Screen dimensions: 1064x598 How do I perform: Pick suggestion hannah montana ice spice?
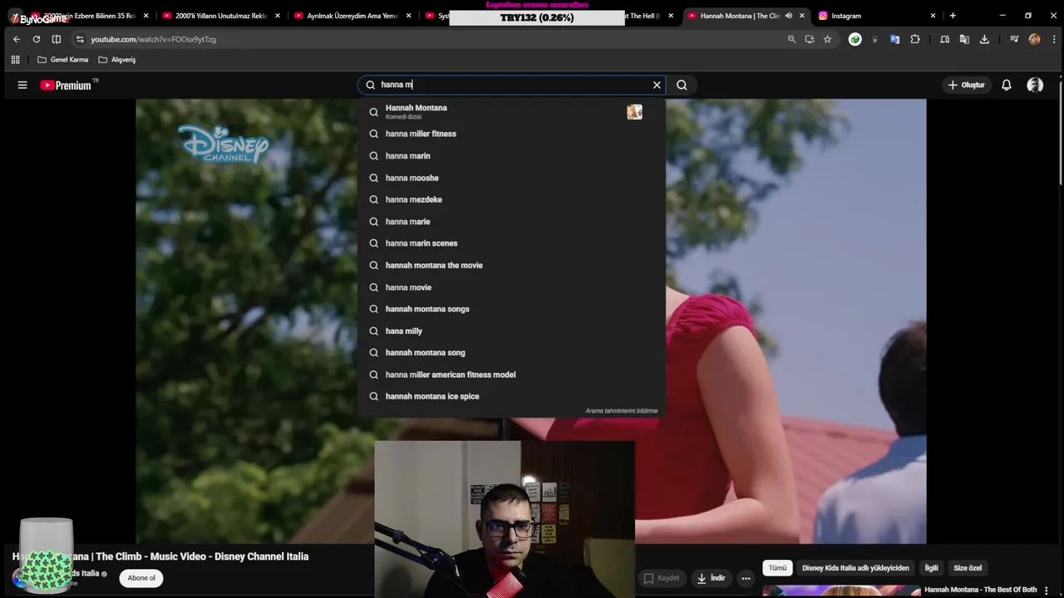coord(511,396)
